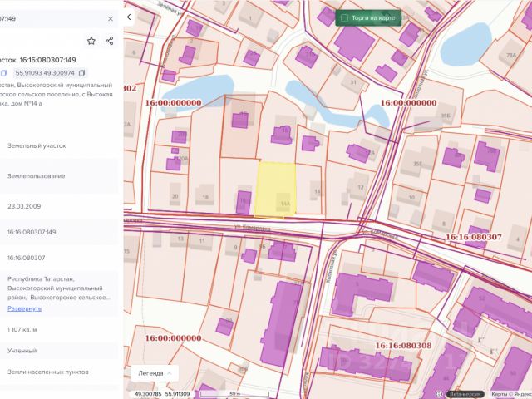Enable the 'Торги на карте' checkbox
Viewport: 532px width, 399px height.
(345, 17)
